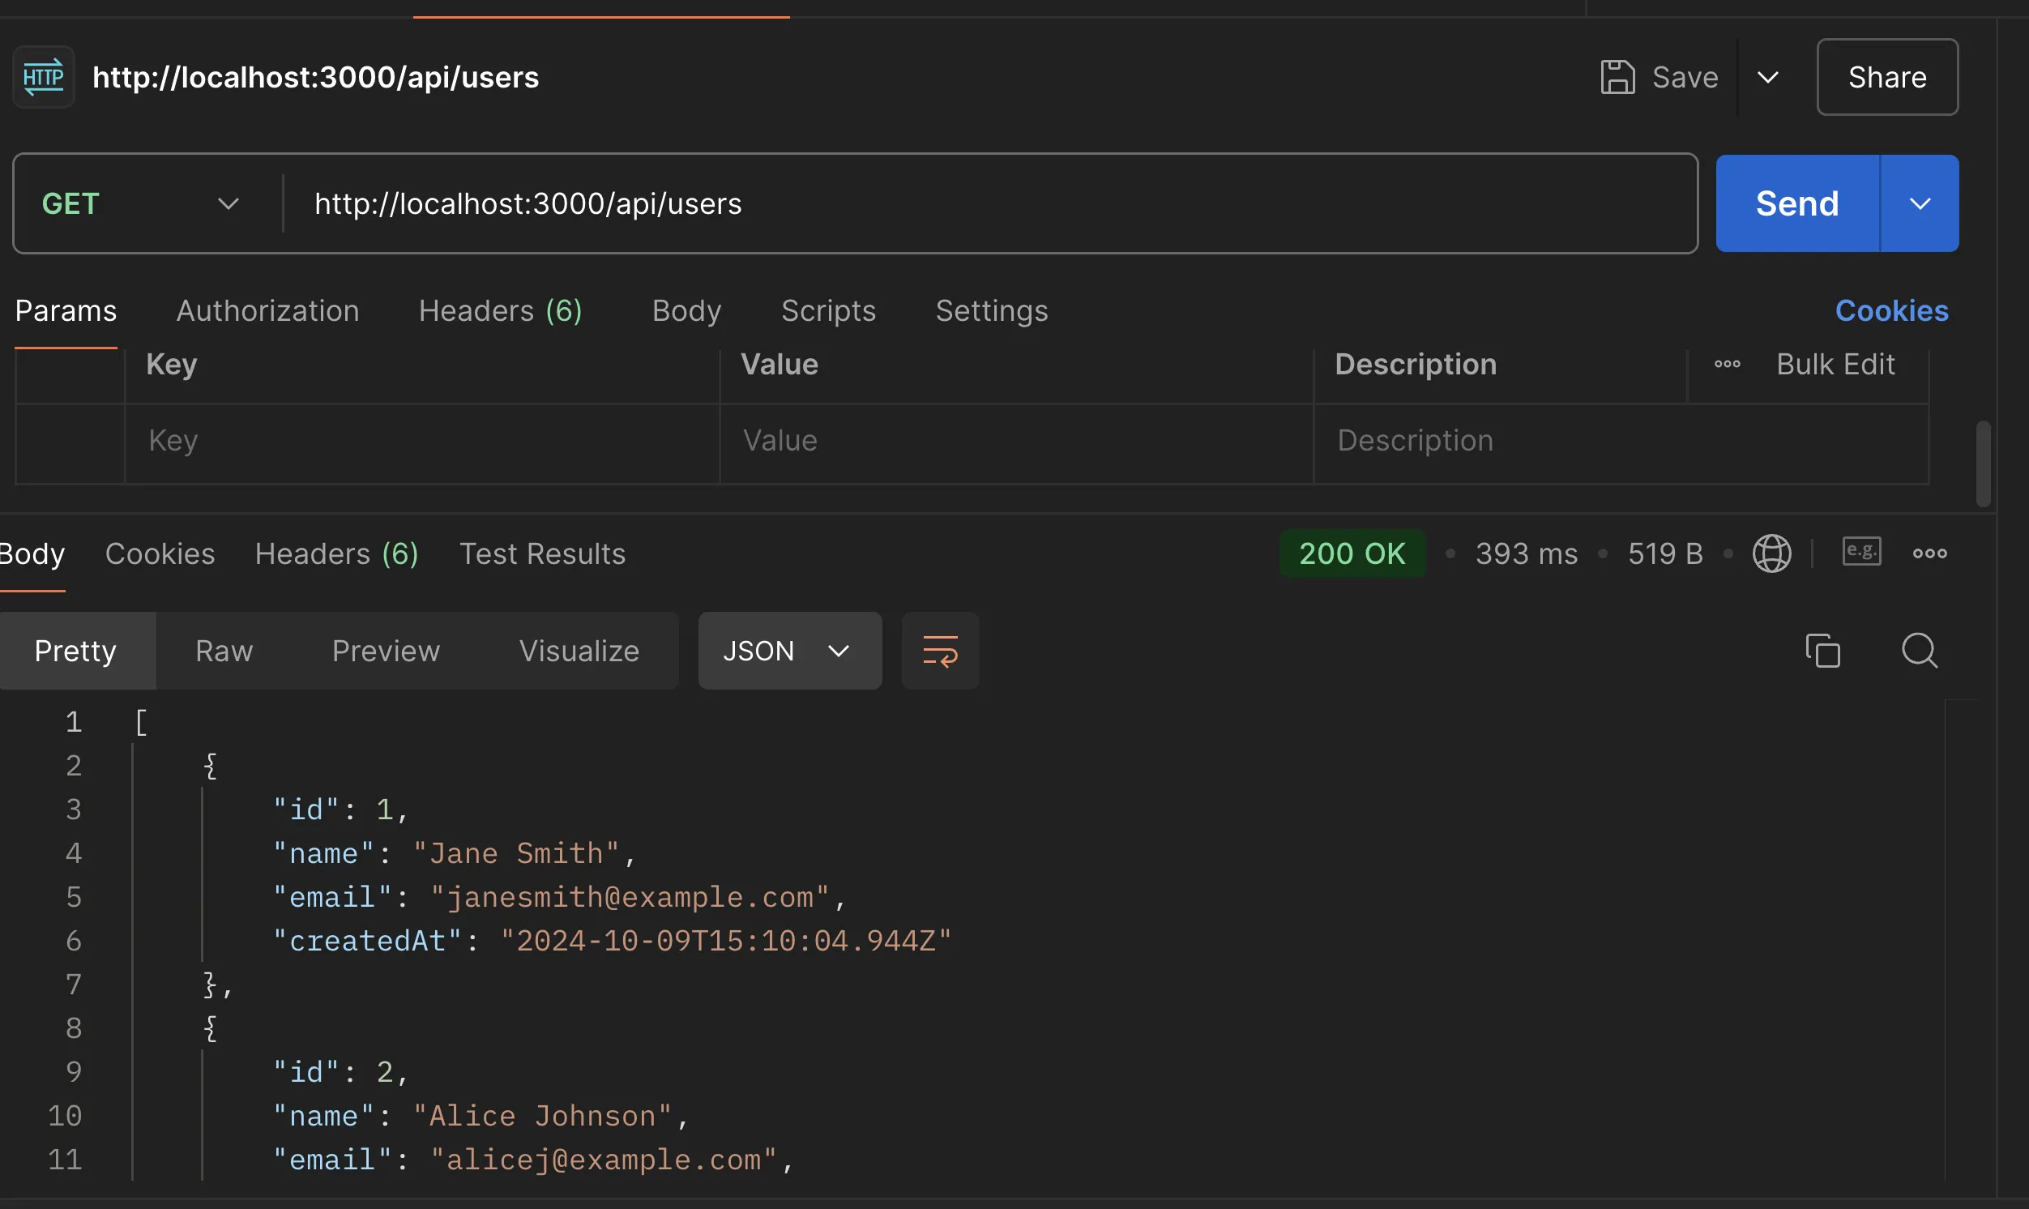Open the JSON format dropdown
The image size is (2029, 1209).
[x=789, y=651]
